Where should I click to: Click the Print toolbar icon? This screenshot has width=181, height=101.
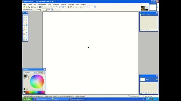tap(32, 7)
